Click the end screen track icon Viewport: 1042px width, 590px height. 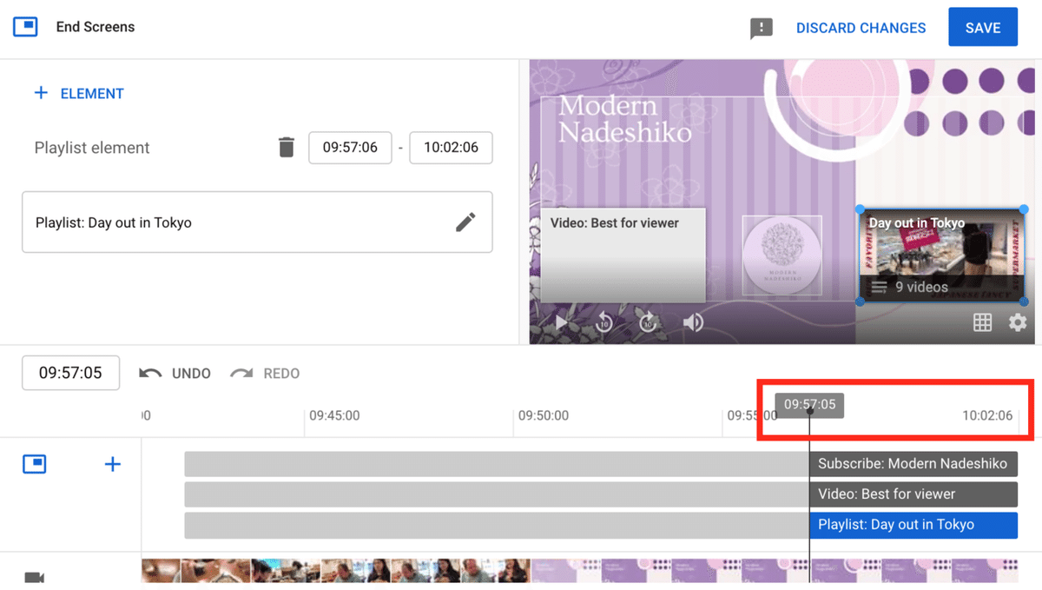pos(34,464)
